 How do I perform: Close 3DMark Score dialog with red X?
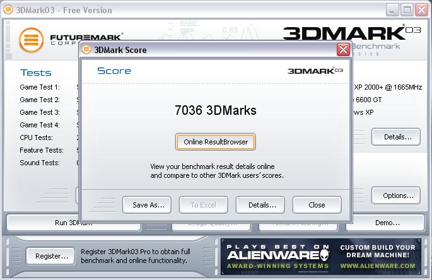pyautogui.click(x=343, y=50)
